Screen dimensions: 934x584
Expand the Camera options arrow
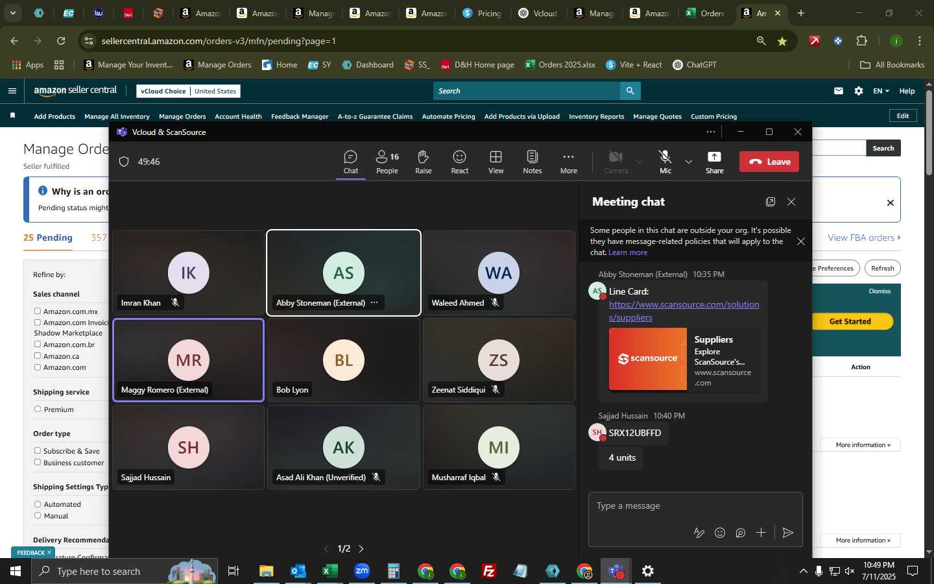[x=640, y=162]
